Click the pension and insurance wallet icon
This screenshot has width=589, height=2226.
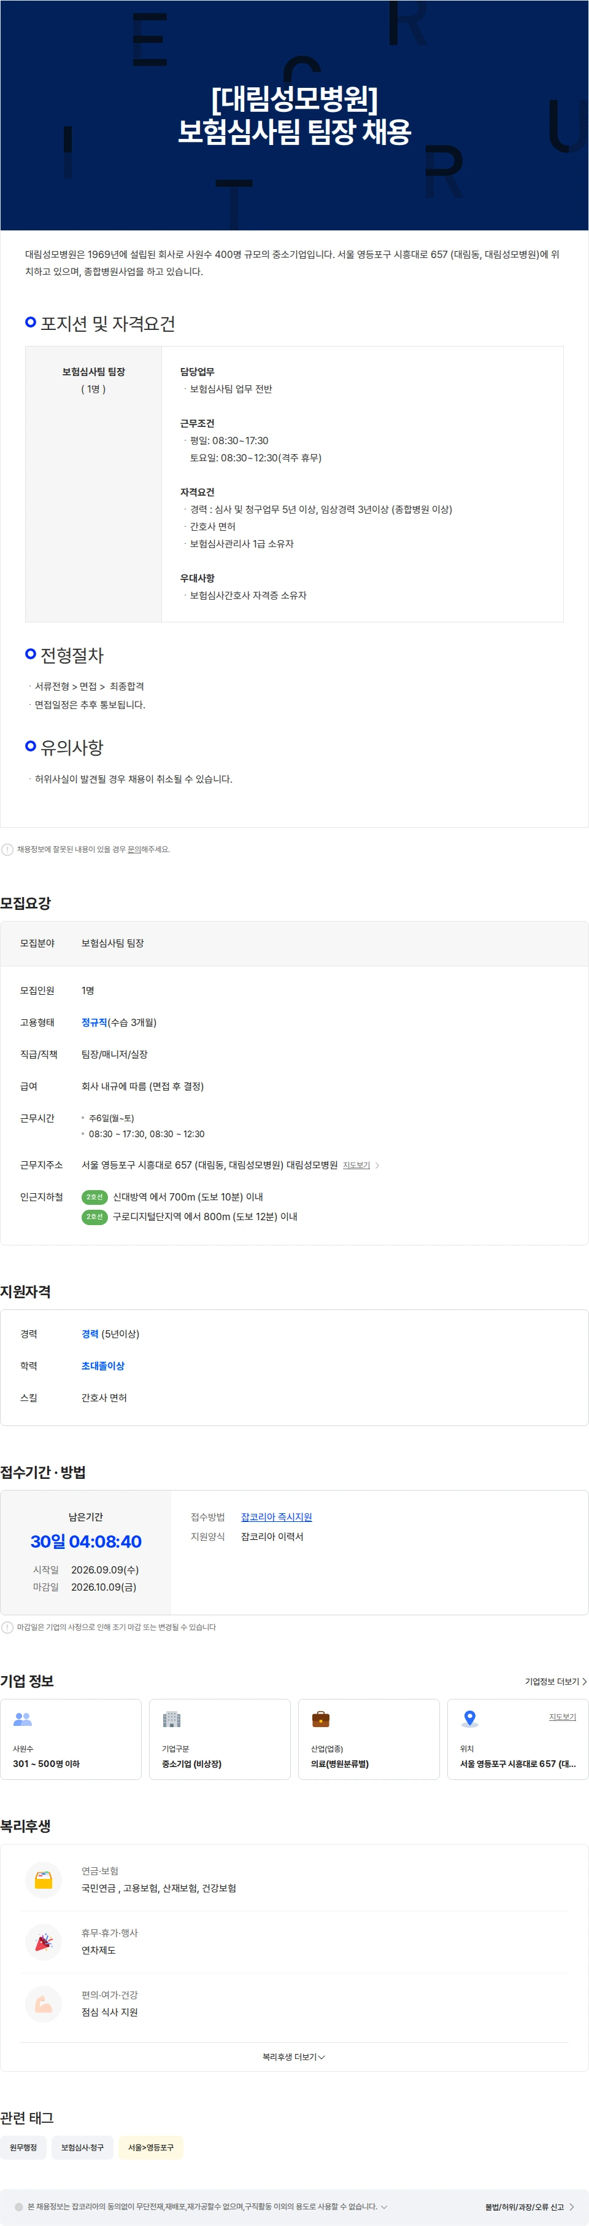point(43,1879)
